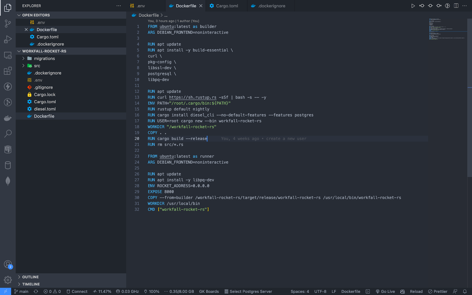The image size is (472, 295).
Task: Toggle Go Live server in status bar
Action: click(x=385, y=291)
